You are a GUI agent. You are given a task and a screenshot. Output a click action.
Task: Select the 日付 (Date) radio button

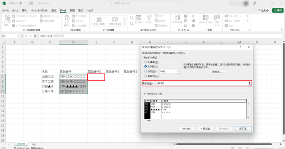pyautogui.click(x=146, y=72)
